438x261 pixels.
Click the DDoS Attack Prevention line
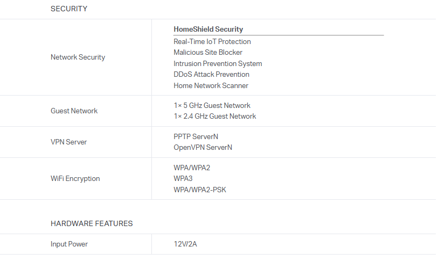point(211,75)
